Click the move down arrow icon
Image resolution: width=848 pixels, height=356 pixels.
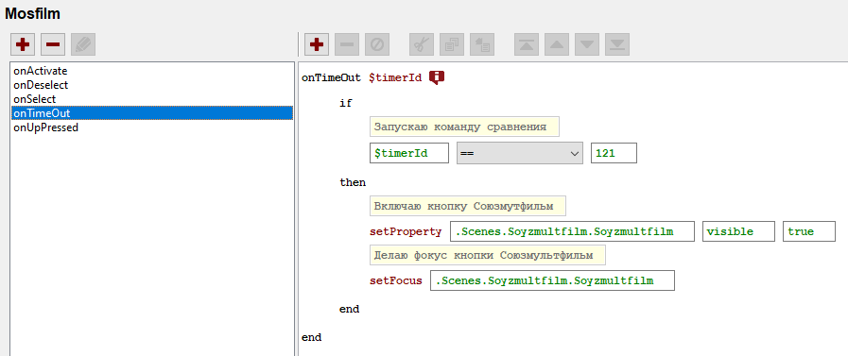tap(587, 44)
